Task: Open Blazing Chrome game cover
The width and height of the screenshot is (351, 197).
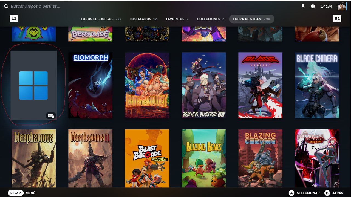Action: (x=260, y=158)
